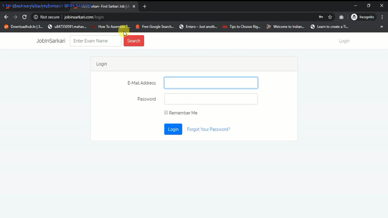388x218 pixels.
Task: Open saved passwords key icon
Action: pos(321,17)
